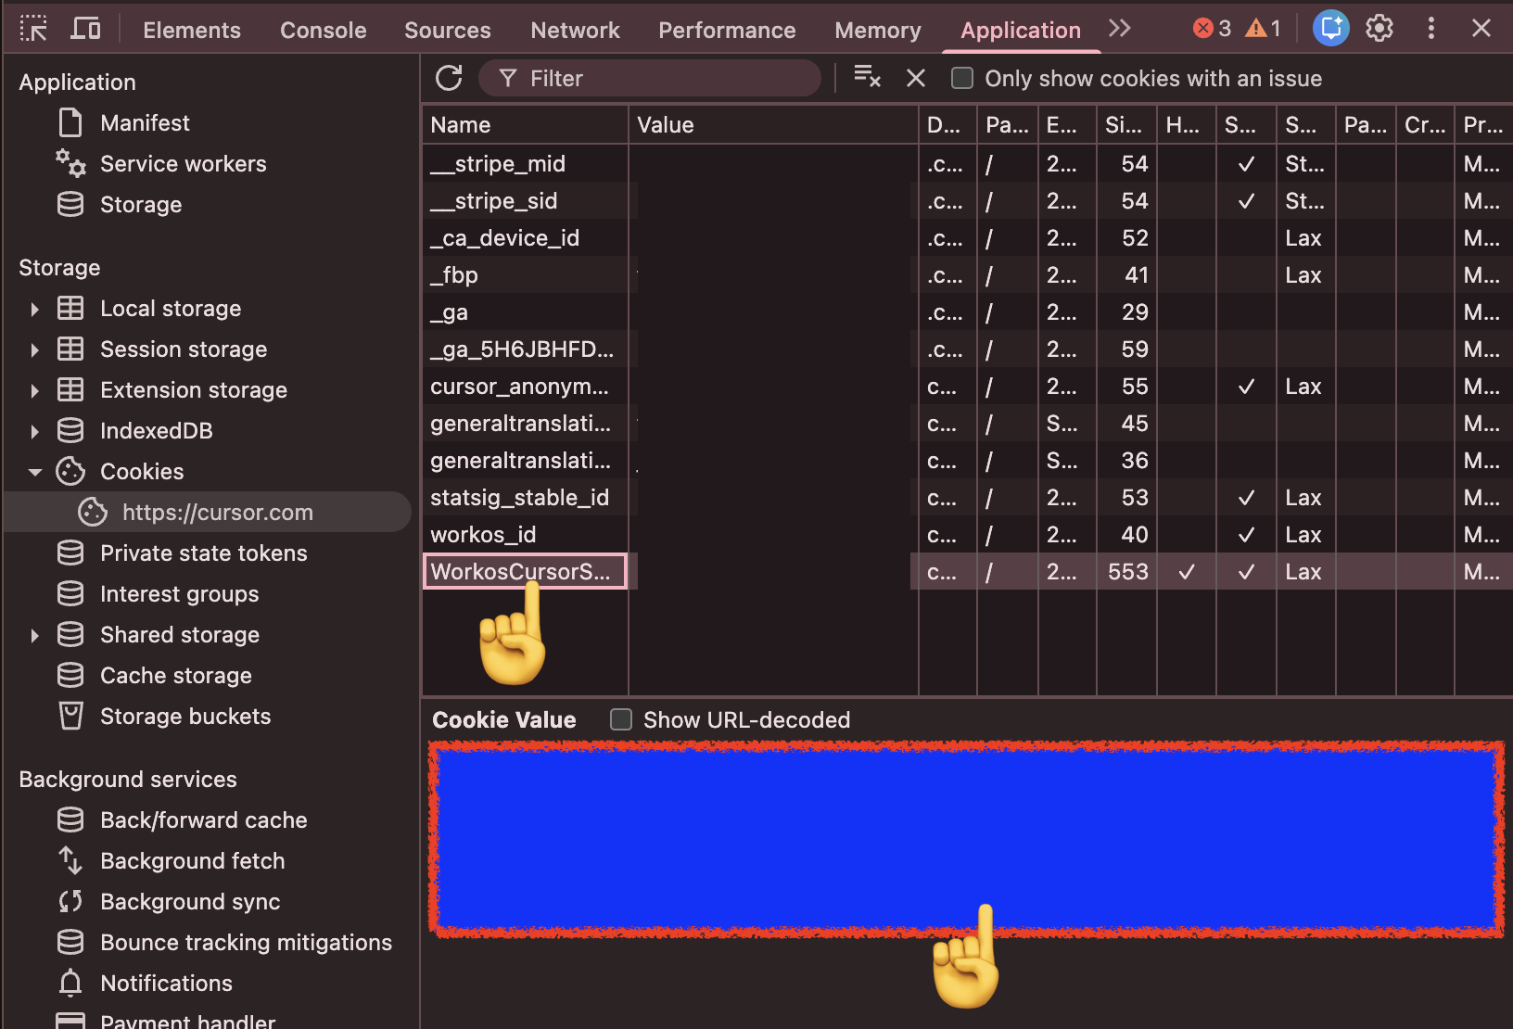Select the WorkosCursorS... cookie row

(967, 571)
